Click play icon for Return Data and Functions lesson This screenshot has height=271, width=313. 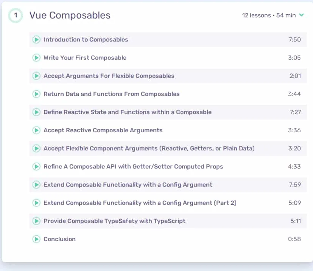36,94
